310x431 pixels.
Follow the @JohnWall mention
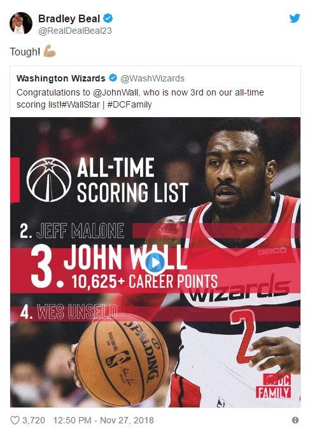[116, 92]
